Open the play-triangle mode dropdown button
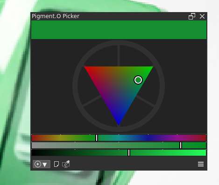Viewport: 219px width, 185px height. 42,164
